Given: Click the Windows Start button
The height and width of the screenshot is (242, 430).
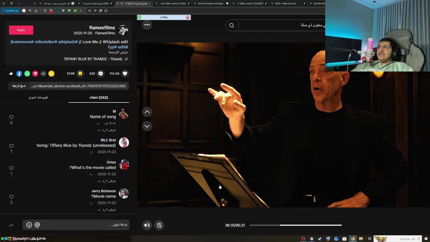Looking at the screenshot, I should 426,239.
